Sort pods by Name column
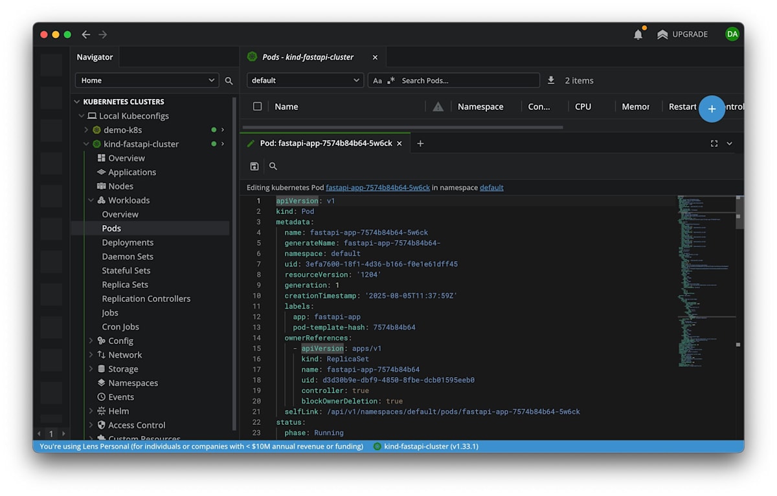 click(286, 107)
